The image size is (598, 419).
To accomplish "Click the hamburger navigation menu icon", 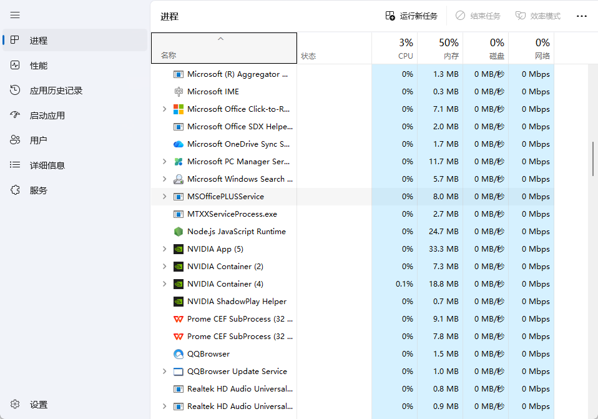I will tap(15, 15).
